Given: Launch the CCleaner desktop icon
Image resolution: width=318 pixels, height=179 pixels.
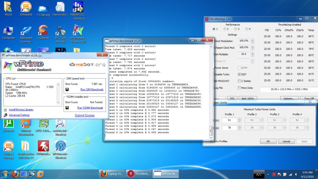Looking at the screenshot, I should [x=43, y=32].
